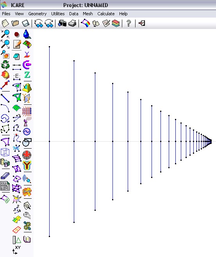Click the new project page icon

click(x=5, y=23)
